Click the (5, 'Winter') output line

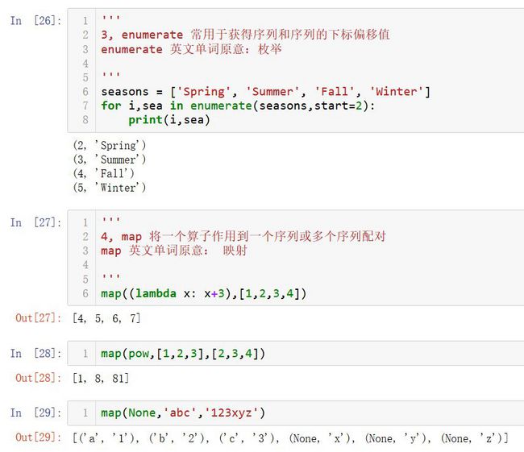110,188
